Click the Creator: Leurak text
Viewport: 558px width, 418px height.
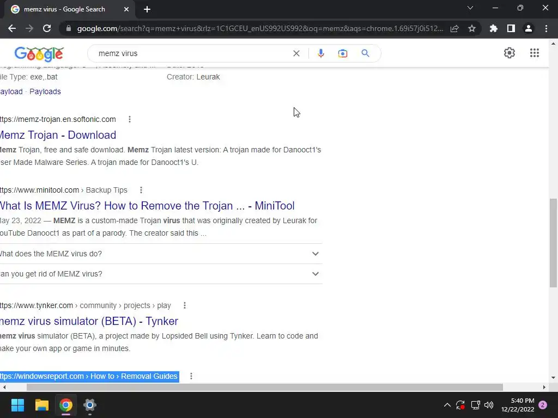(193, 77)
